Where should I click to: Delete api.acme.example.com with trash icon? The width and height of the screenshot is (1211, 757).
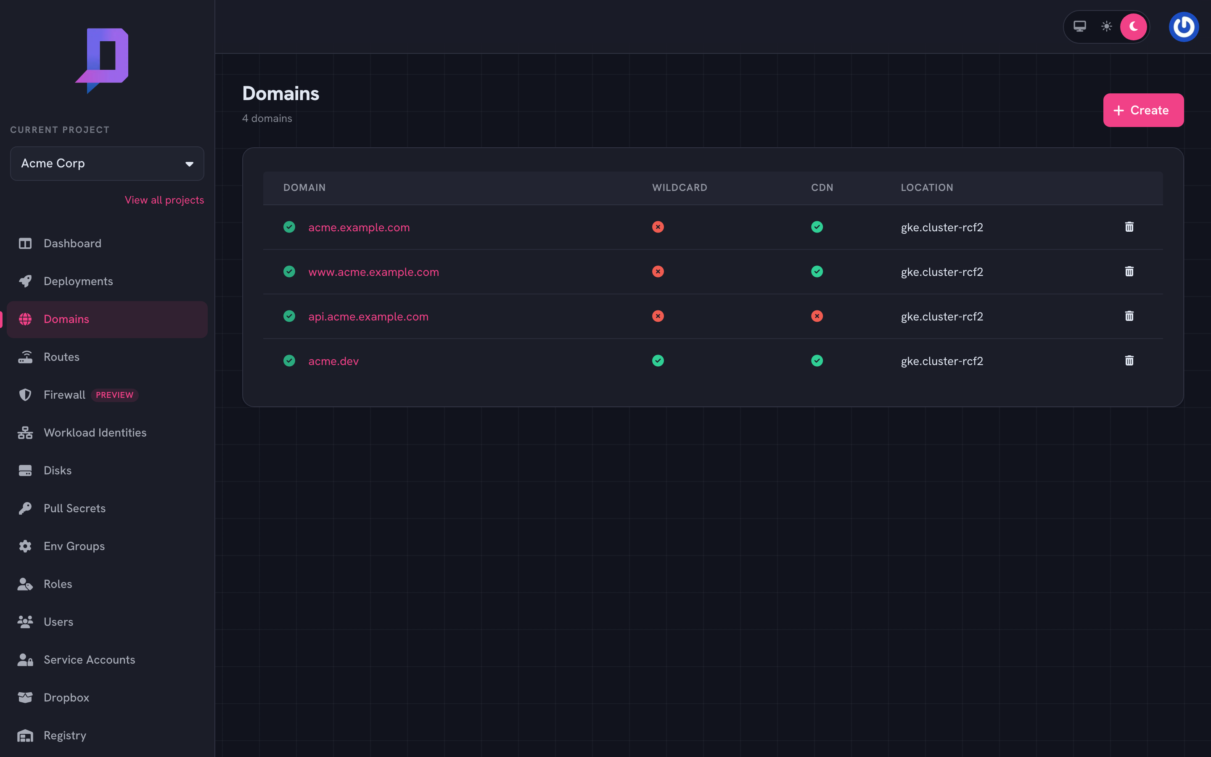[1129, 316]
